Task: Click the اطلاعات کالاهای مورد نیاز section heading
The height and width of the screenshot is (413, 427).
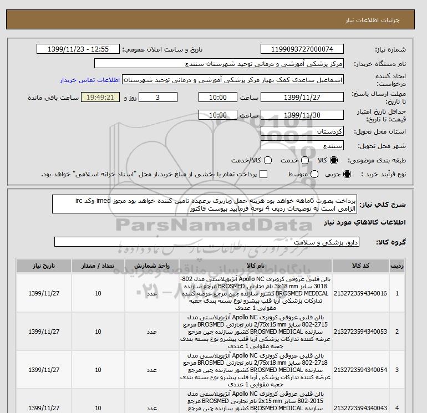Action: 365,222
